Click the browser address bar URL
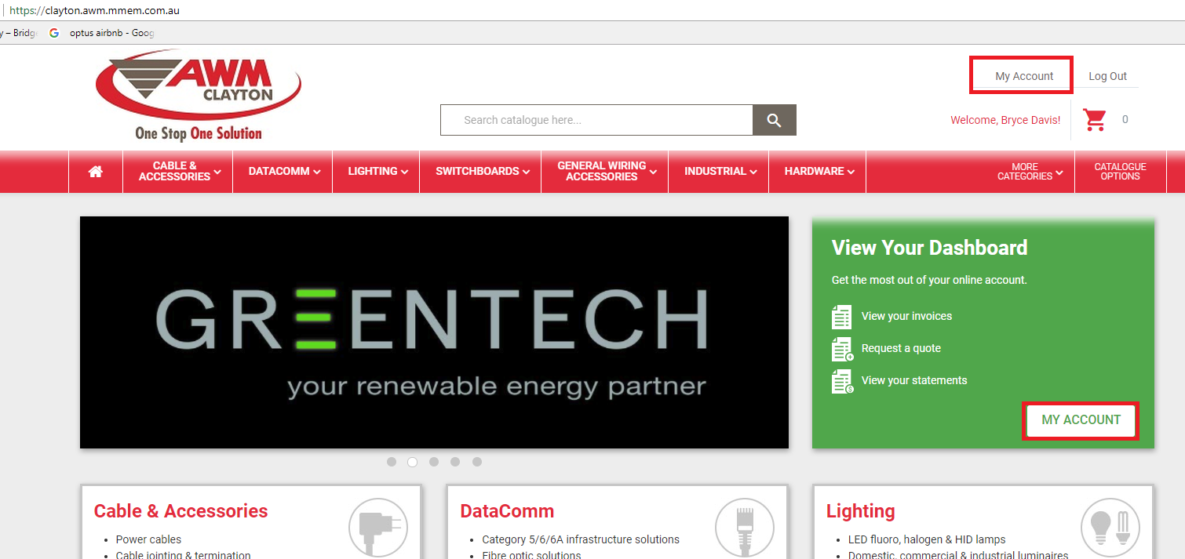Screen dimensions: 1185x559 pos(95,11)
